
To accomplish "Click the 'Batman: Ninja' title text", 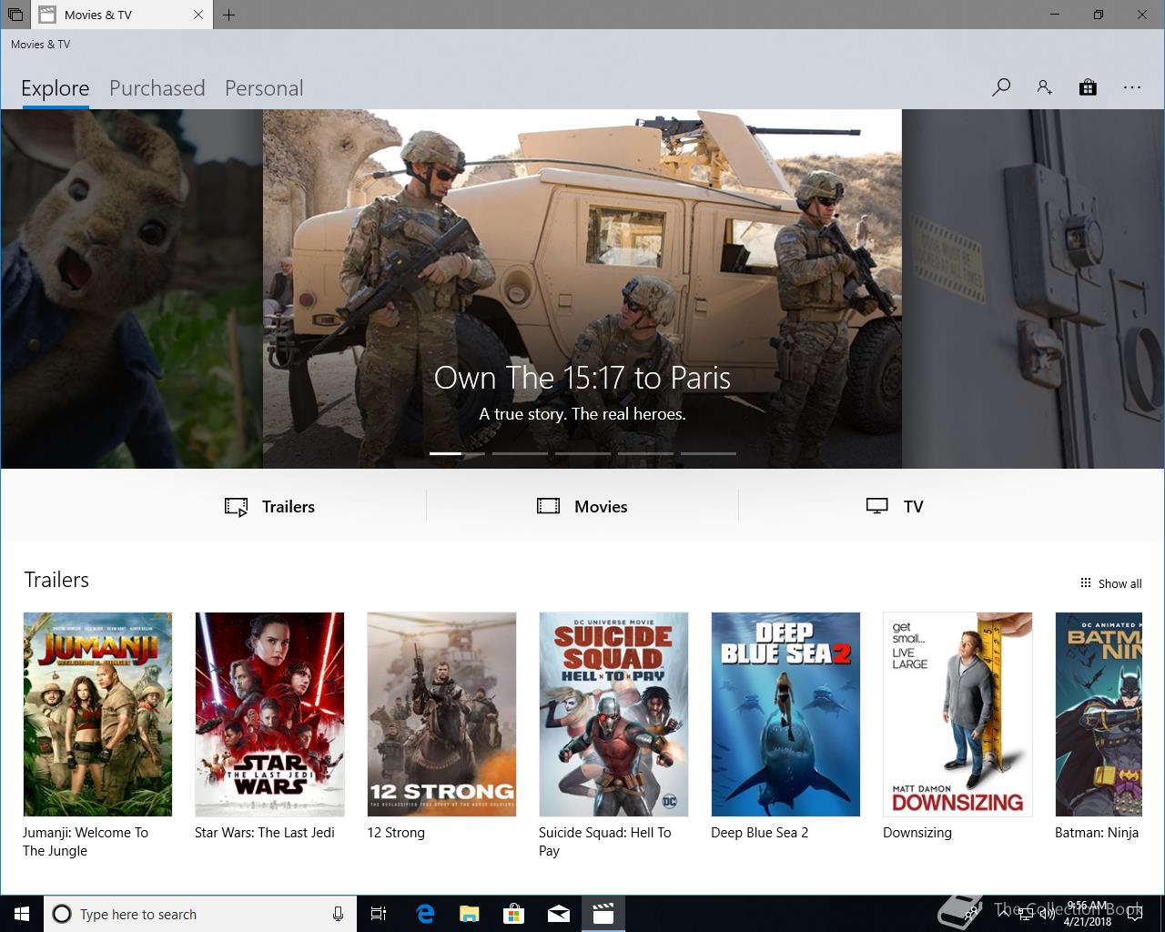I will (x=1097, y=833).
